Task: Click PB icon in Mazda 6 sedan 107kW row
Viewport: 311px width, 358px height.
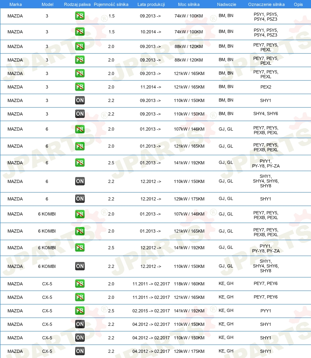Action: point(80,129)
